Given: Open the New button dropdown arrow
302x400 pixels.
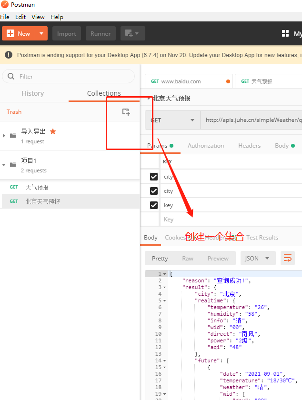Looking at the screenshot, I should click(41, 33).
